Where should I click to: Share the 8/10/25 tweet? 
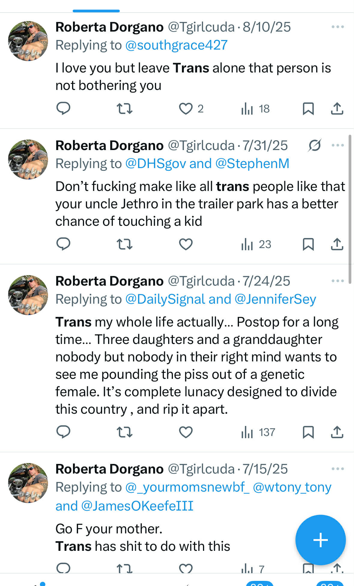[337, 109]
